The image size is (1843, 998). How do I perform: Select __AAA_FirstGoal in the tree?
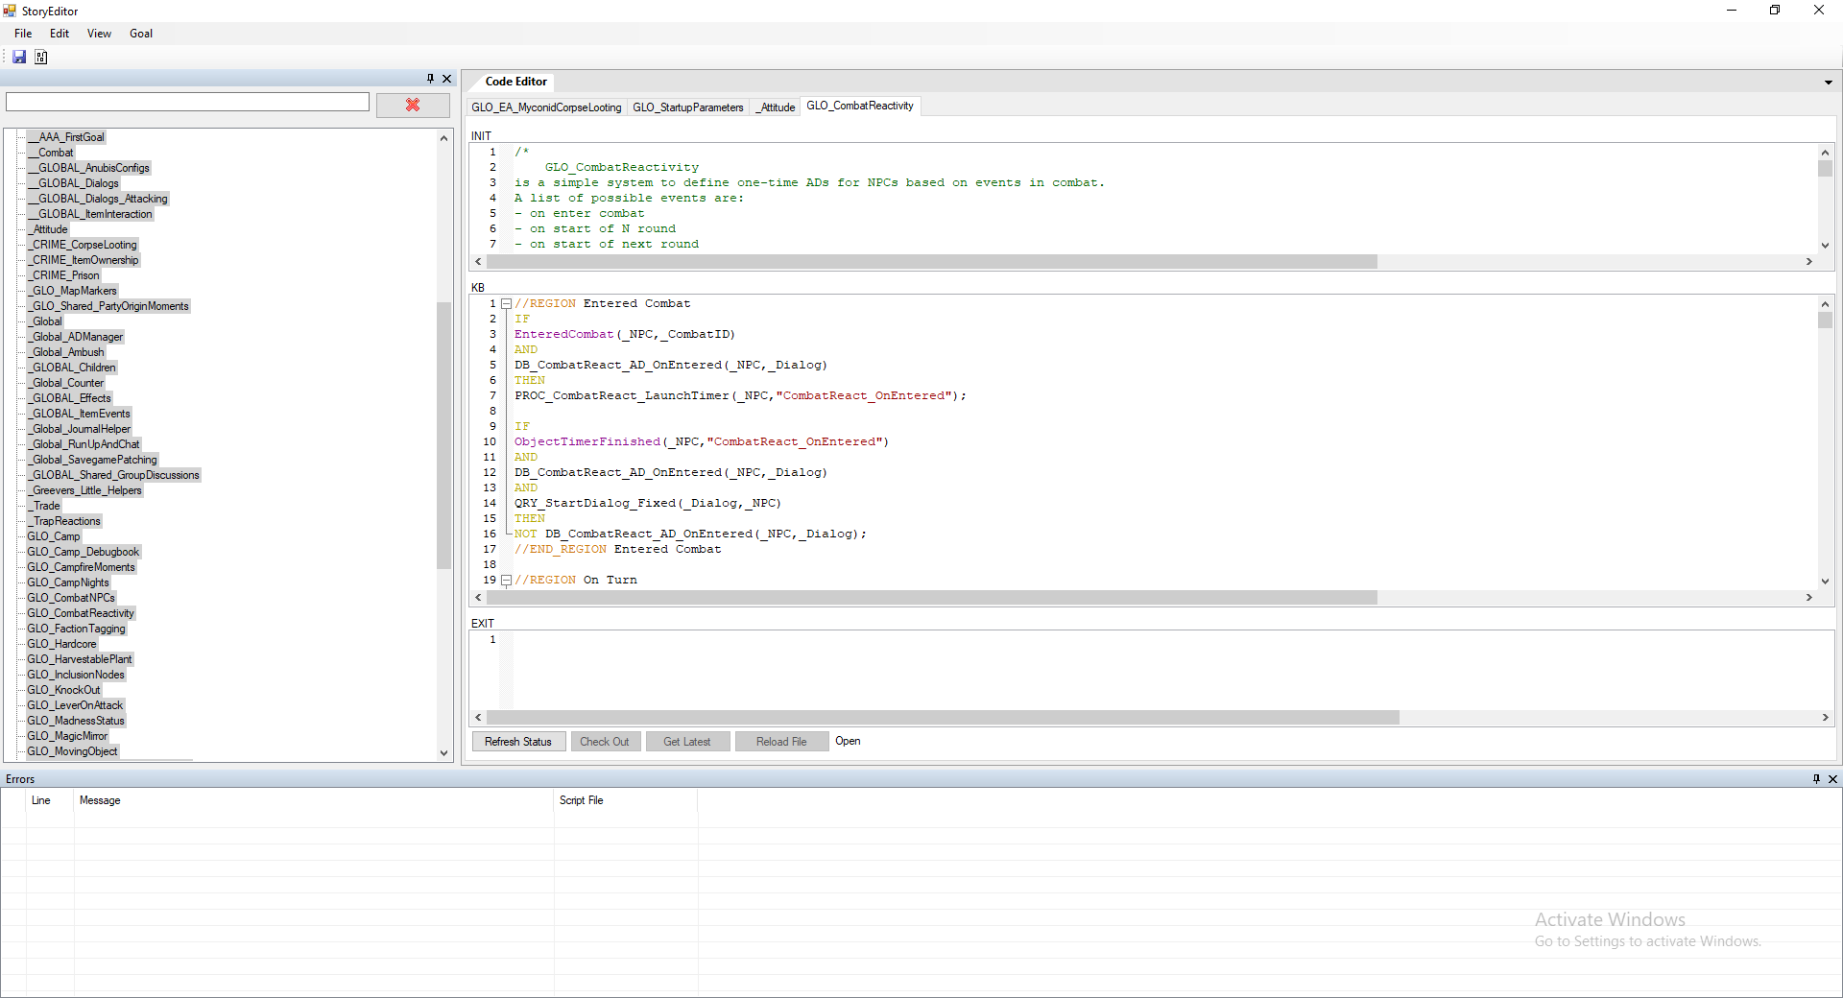tap(66, 137)
